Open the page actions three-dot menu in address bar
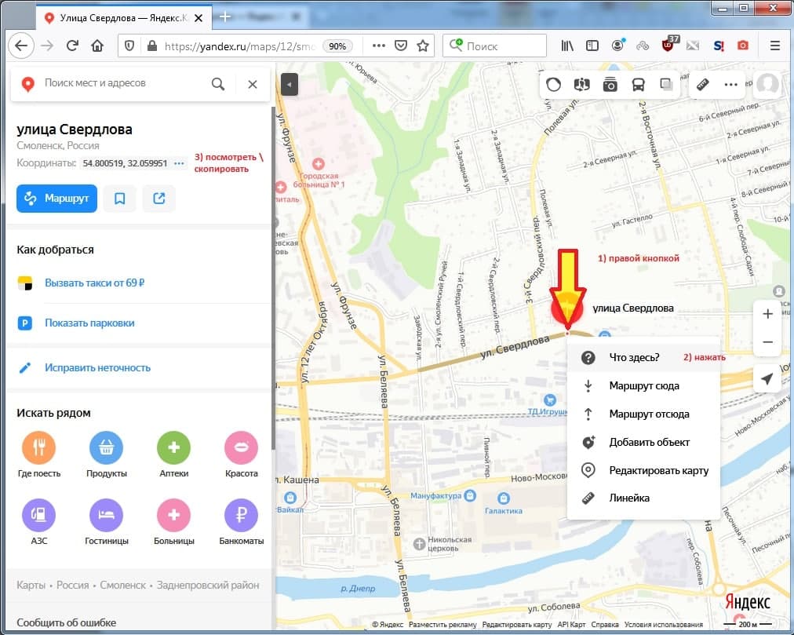 coord(379,46)
